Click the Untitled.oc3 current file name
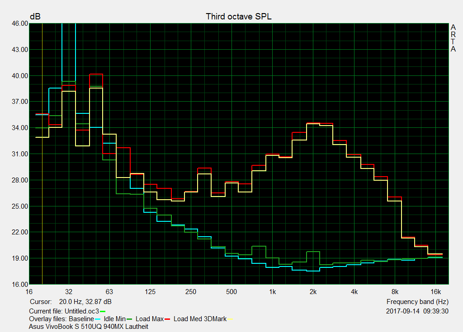463x332 pixels. 82,311
